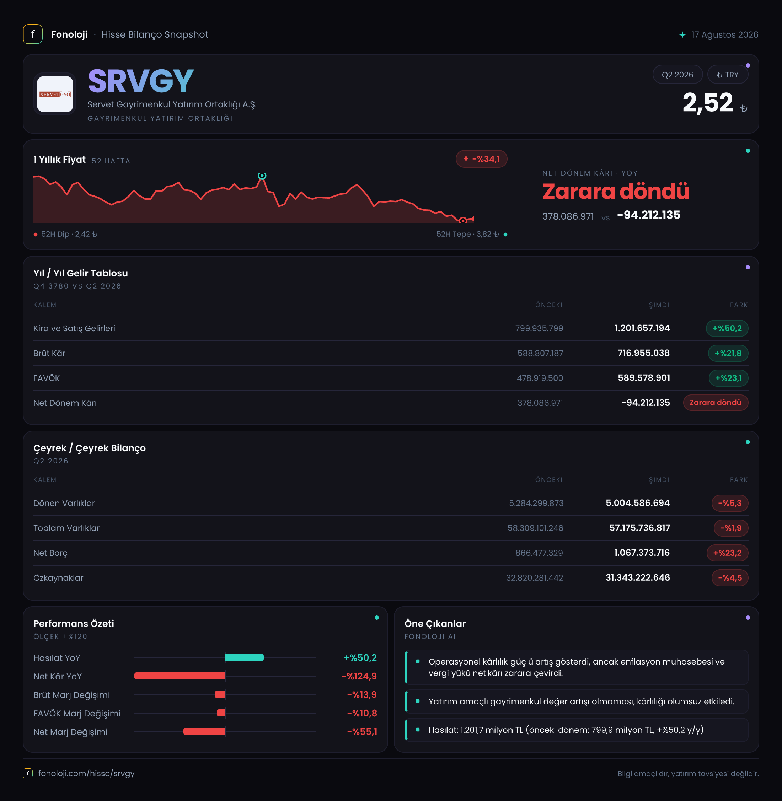Click the -%13,9 Brüt Marj Değişimi value
The image size is (782, 801).
pos(362,695)
